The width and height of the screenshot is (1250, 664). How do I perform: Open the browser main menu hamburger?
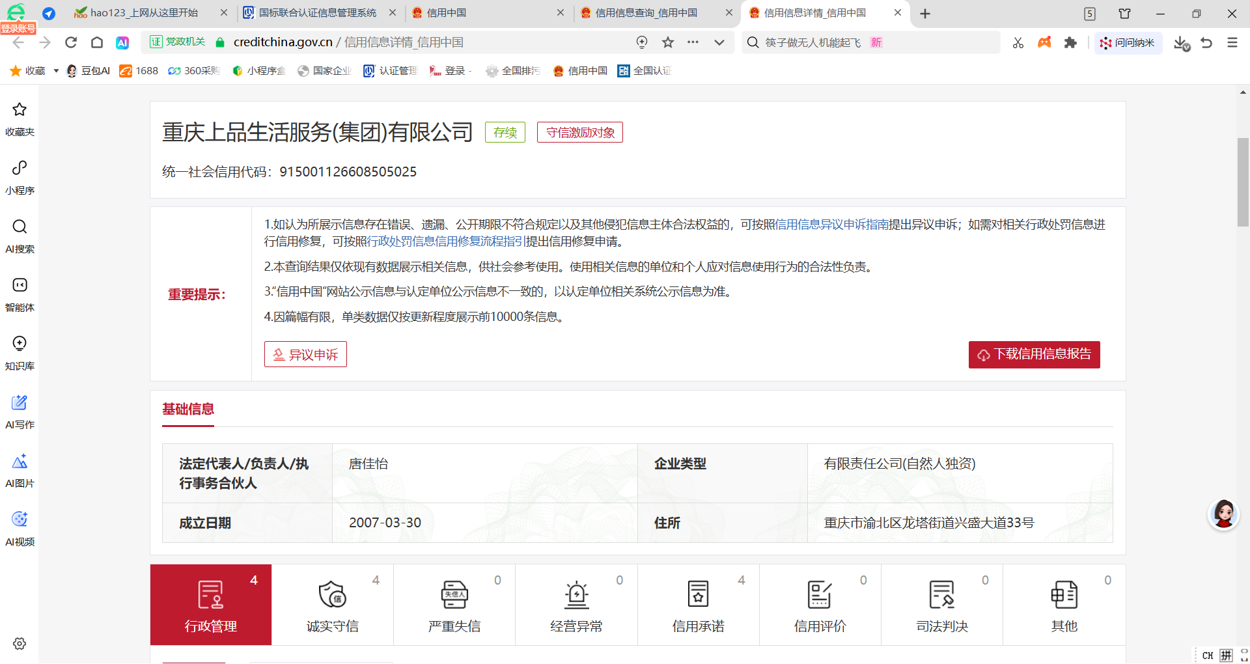pyautogui.click(x=1232, y=42)
